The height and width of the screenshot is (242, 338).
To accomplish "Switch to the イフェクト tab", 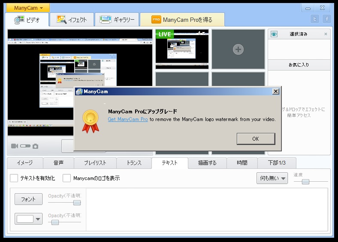I will (72, 20).
